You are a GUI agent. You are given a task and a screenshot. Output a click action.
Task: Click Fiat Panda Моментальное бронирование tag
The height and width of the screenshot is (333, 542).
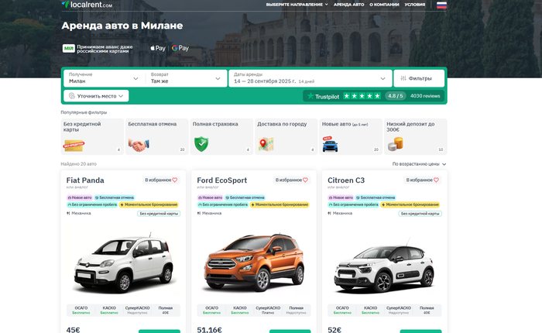click(x=149, y=204)
